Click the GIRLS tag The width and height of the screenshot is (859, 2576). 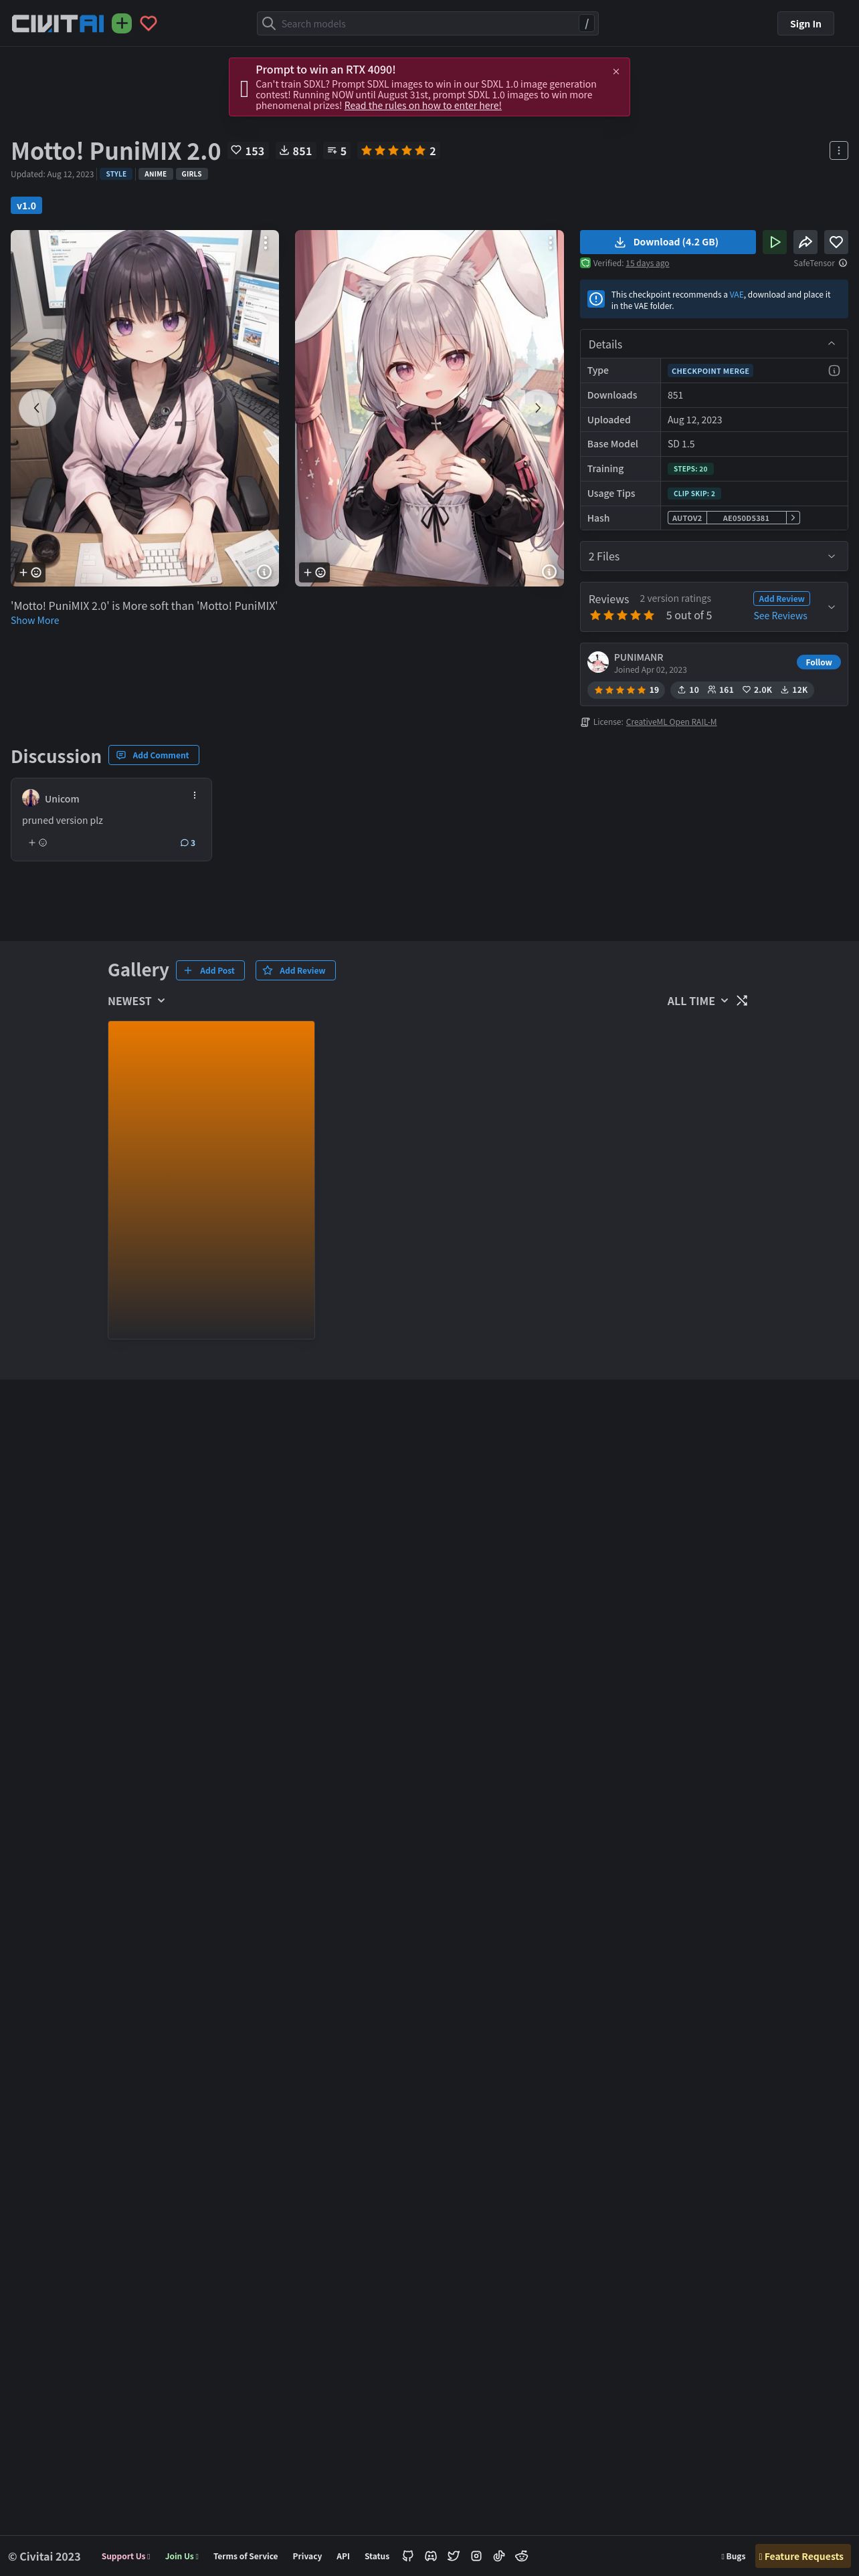(192, 174)
